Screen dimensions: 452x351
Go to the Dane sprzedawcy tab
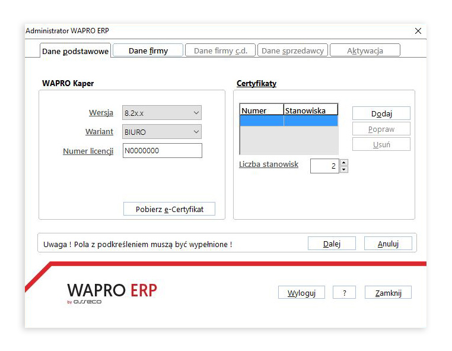[292, 50]
